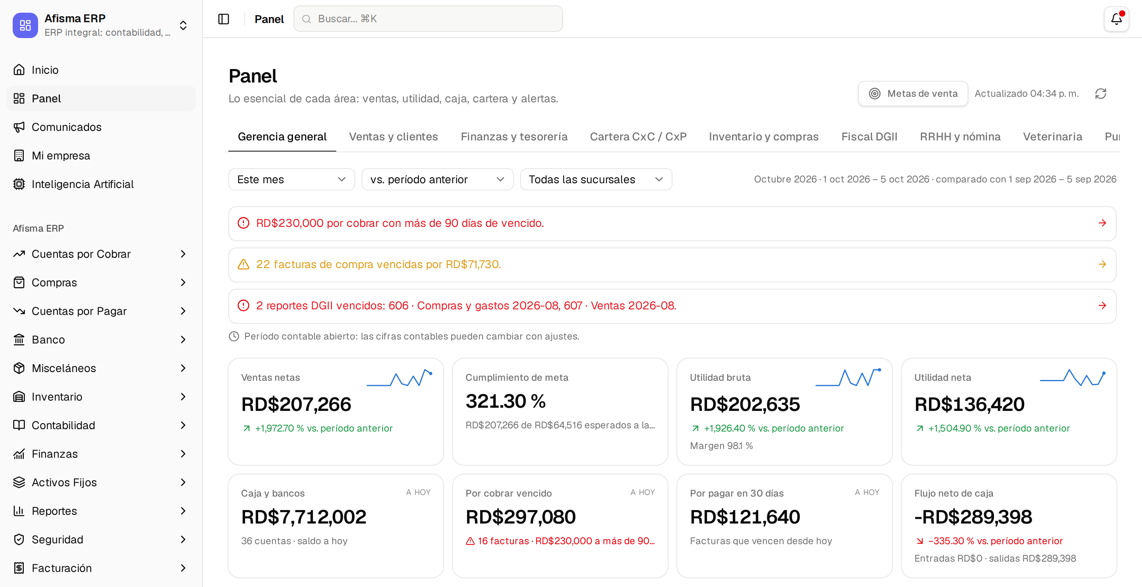Image resolution: width=1142 pixels, height=587 pixels.
Task: Open the Todas las sucursales dropdown
Action: (596, 179)
